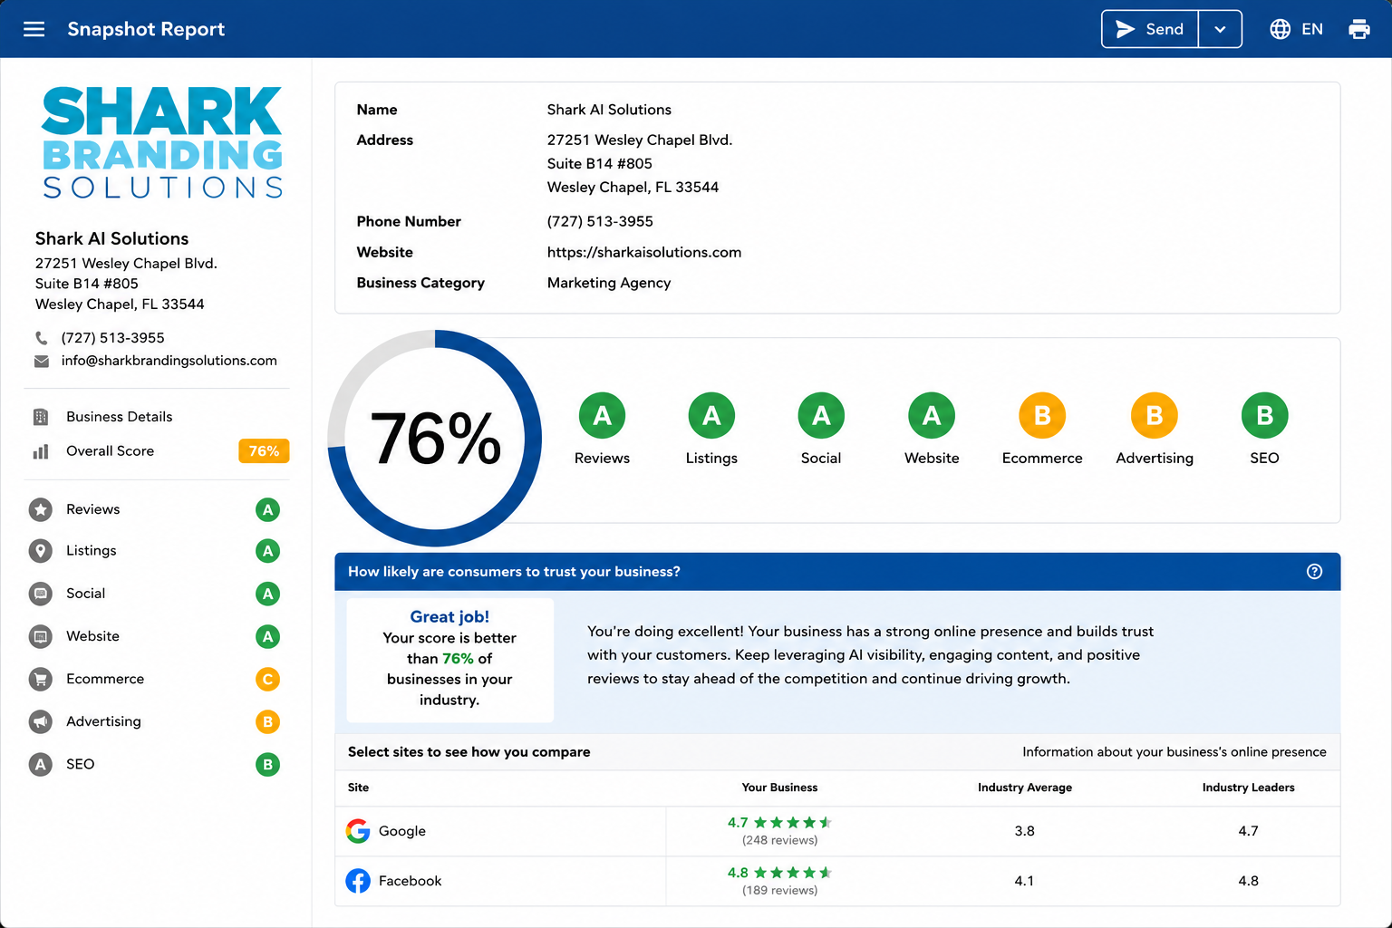Click the Advertising grade B circle in score card
The image size is (1392, 928).
tap(1155, 416)
